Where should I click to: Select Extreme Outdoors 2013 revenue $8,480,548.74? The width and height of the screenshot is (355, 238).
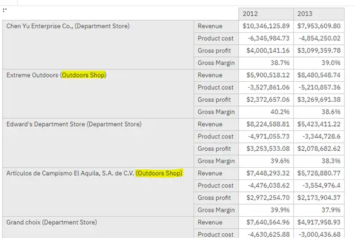(x=319, y=75)
